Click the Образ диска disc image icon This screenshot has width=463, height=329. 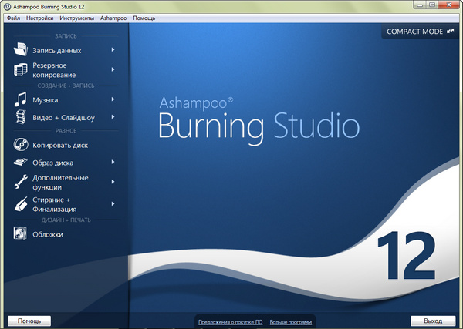(20, 163)
